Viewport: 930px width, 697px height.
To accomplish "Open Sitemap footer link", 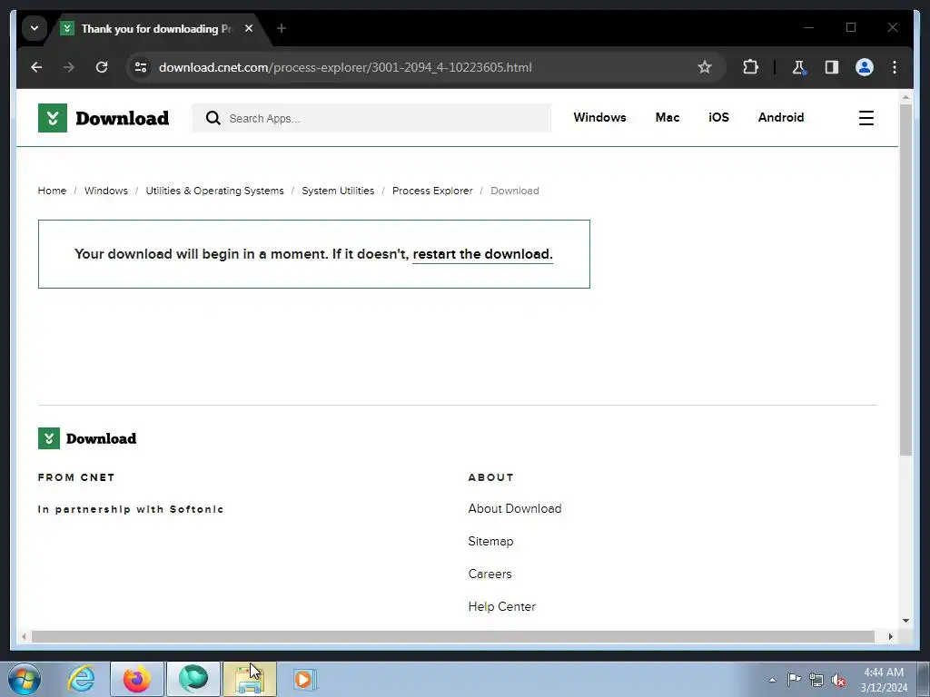I will point(490,541).
